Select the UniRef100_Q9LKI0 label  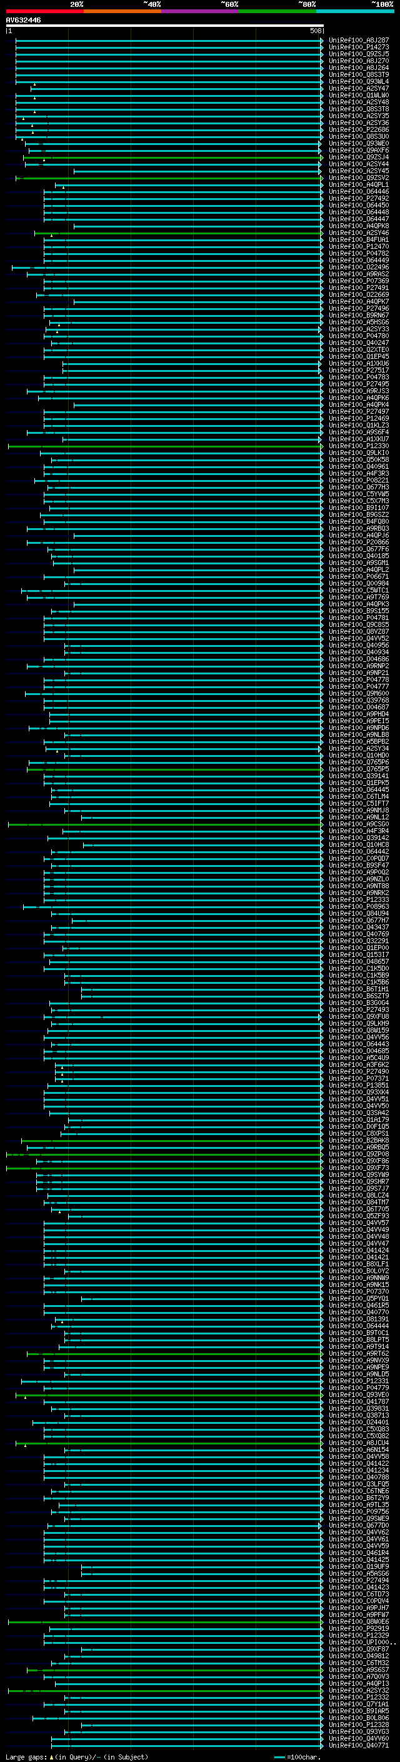(358, 453)
